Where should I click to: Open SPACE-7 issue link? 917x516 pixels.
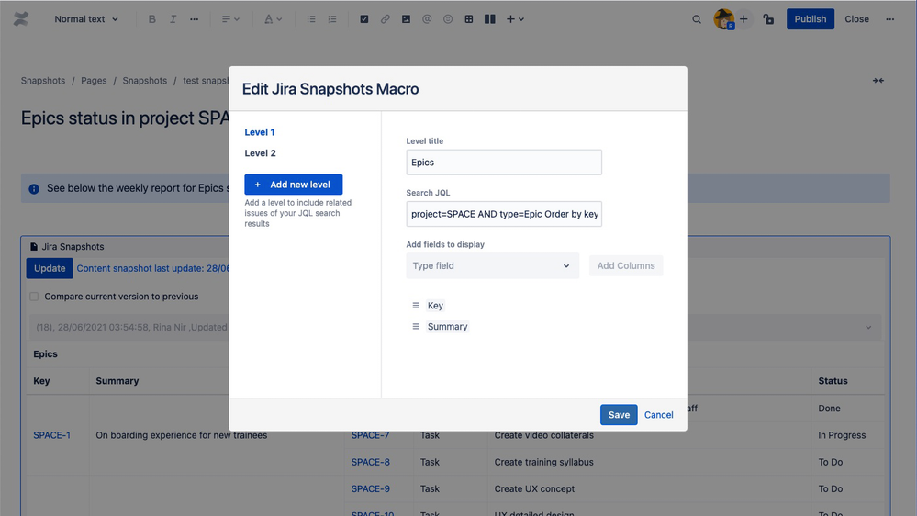(x=370, y=435)
